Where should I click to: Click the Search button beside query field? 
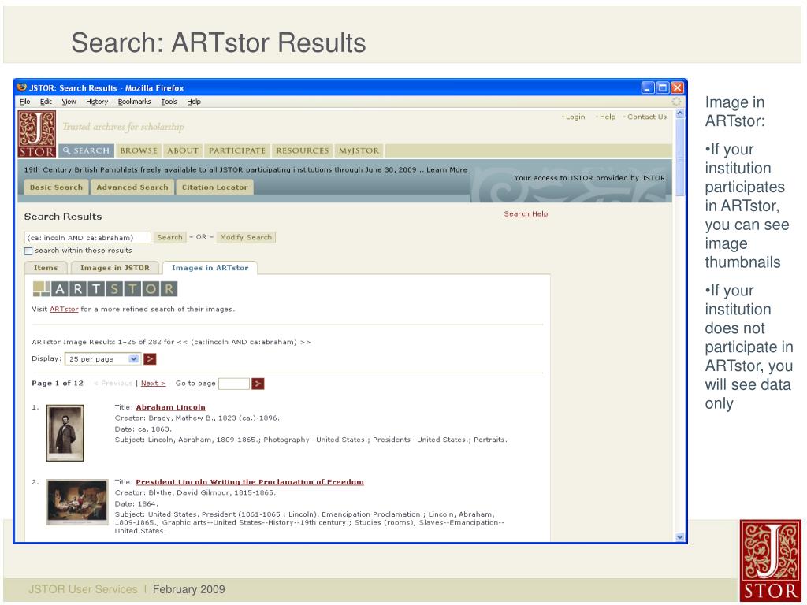click(x=169, y=237)
